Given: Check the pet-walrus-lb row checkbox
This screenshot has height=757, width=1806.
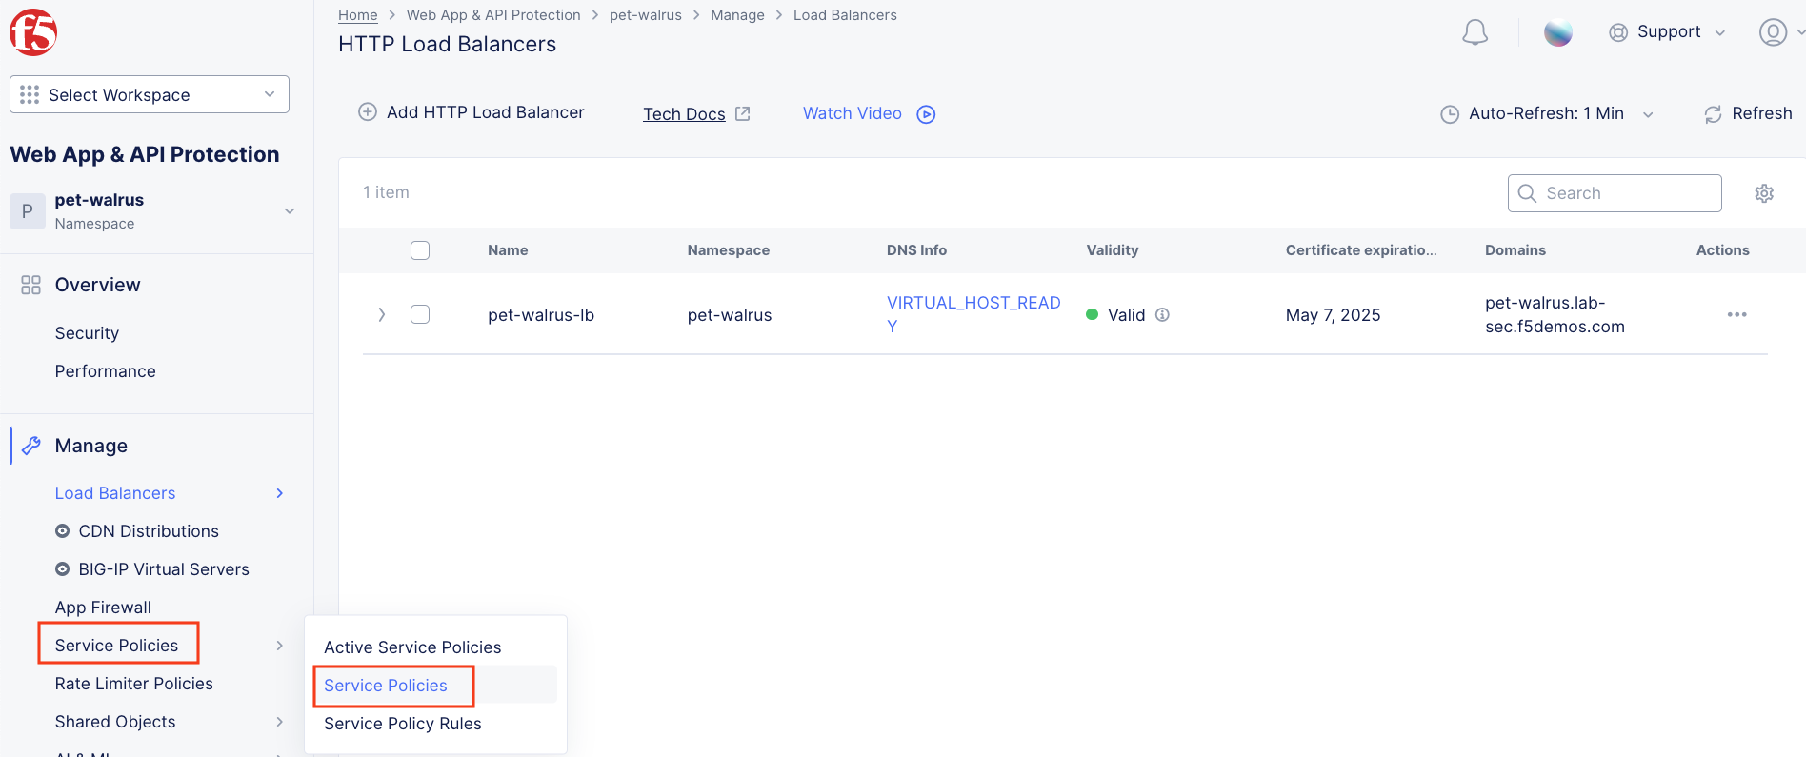Looking at the screenshot, I should [x=420, y=314].
